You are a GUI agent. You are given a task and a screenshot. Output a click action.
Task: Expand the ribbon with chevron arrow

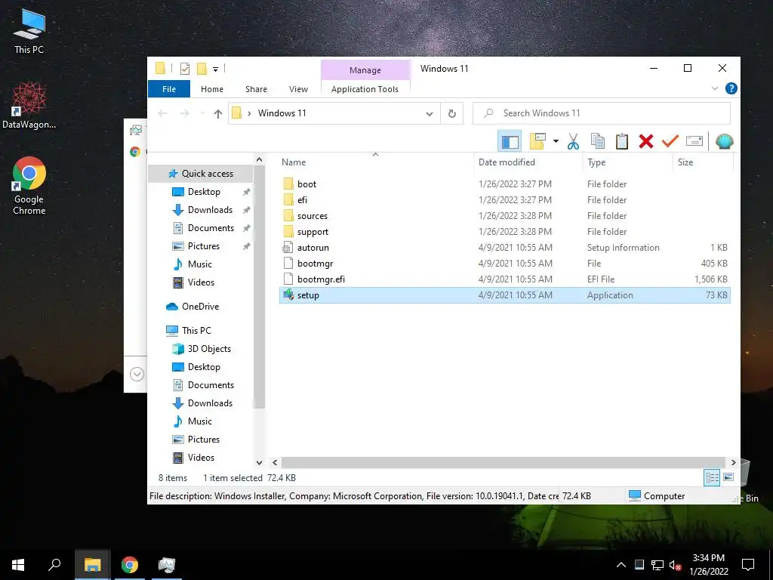(x=714, y=89)
